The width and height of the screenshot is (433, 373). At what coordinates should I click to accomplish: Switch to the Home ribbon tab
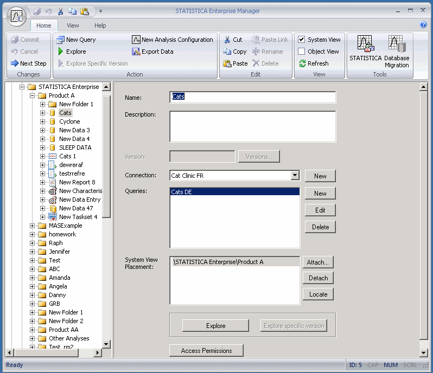point(43,25)
